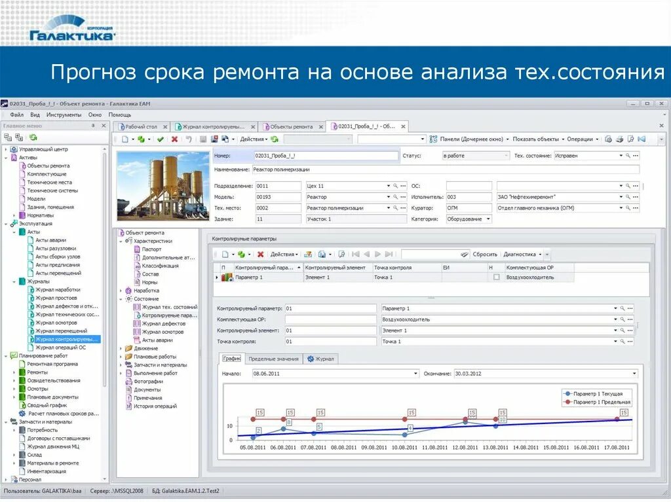Expand the Наработка node in object tree
Screen dimensions: 671x502
[121, 291]
